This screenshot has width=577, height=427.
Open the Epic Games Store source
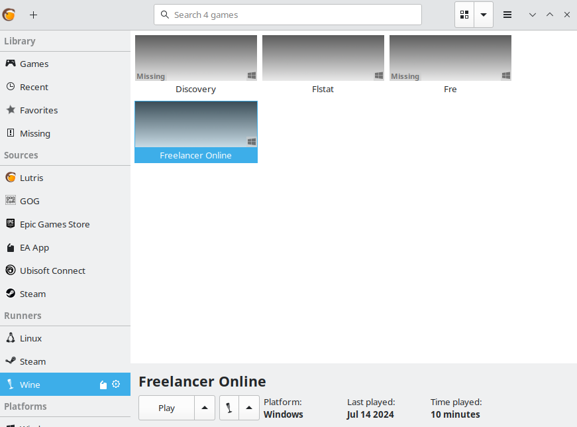[65, 224]
